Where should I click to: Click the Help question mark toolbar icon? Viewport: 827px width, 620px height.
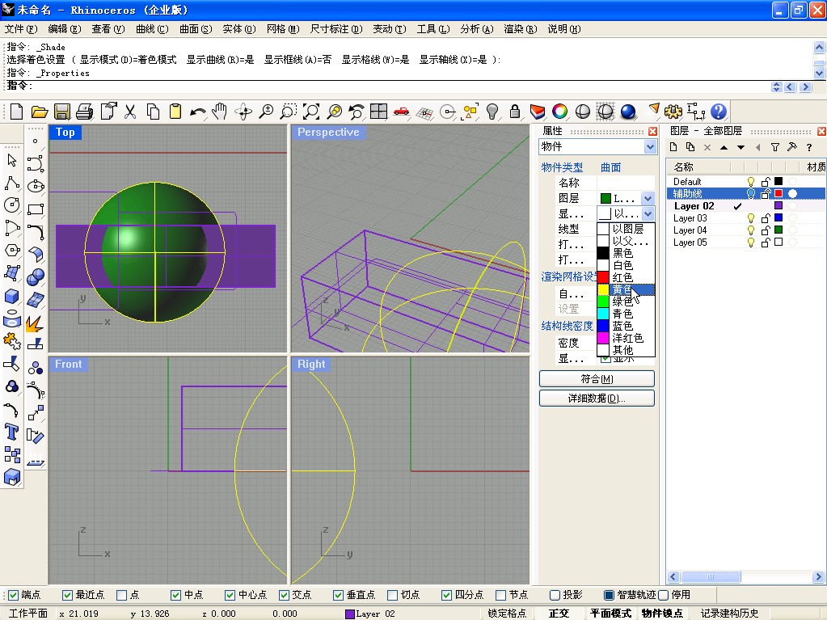click(718, 112)
